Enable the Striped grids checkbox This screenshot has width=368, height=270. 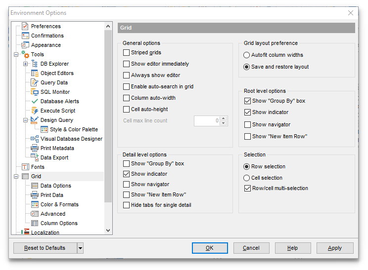click(x=126, y=52)
